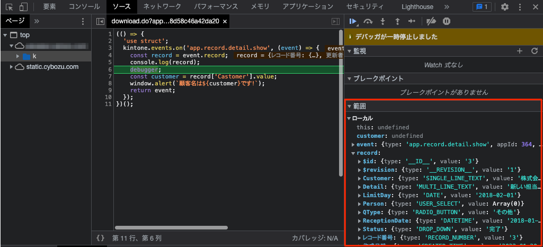Refresh watch expressions
This screenshot has height=247, width=543.
pyautogui.click(x=535, y=51)
